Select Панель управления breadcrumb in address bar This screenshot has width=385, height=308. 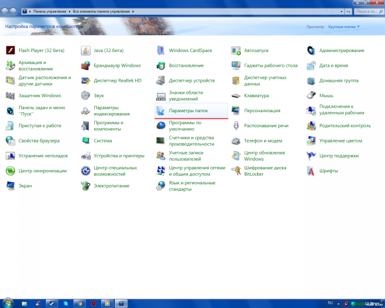pyautogui.click(x=50, y=11)
